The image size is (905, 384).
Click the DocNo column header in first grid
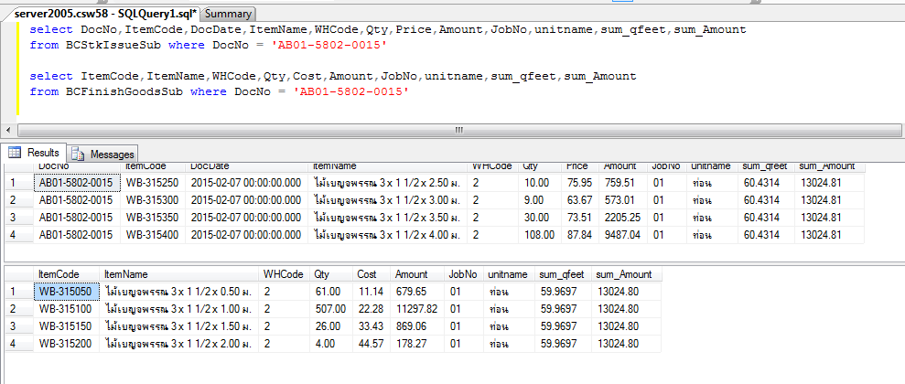click(77, 166)
